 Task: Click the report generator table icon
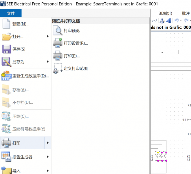(x=6, y=157)
